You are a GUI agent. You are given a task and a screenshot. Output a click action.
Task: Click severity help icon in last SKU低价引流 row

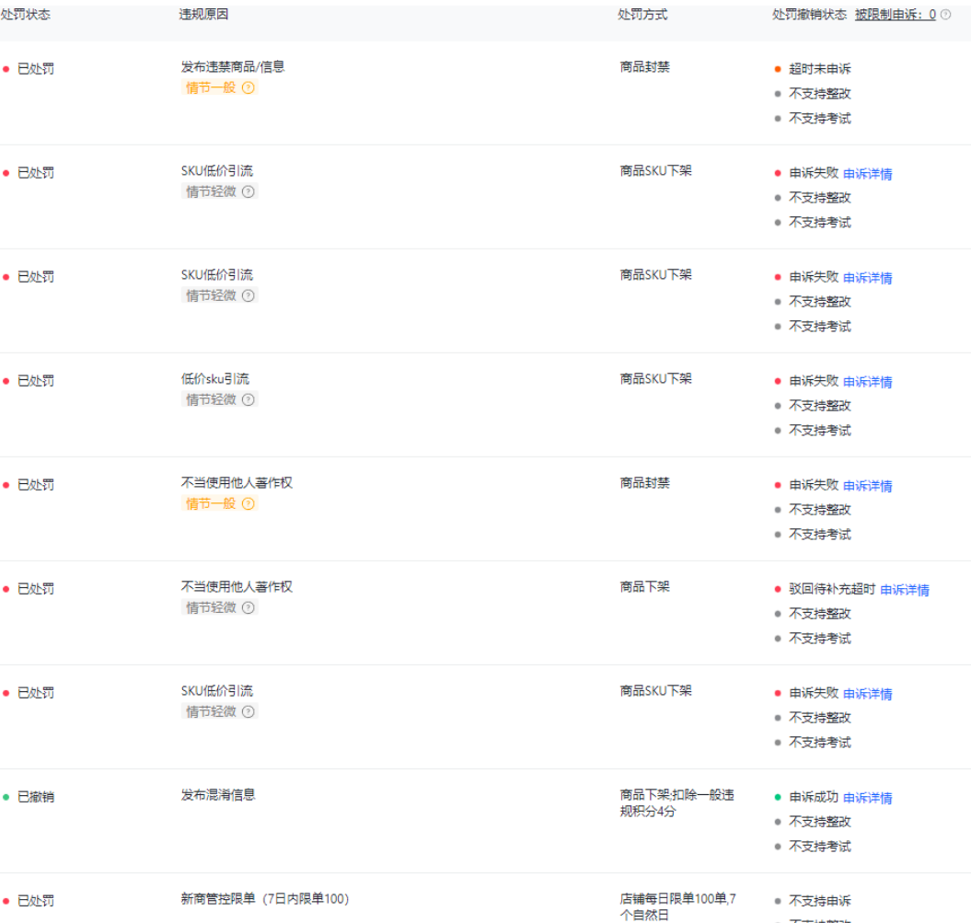click(248, 712)
